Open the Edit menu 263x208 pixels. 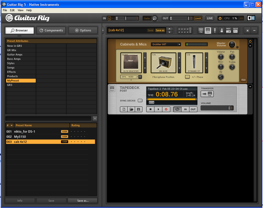pos(12,10)
